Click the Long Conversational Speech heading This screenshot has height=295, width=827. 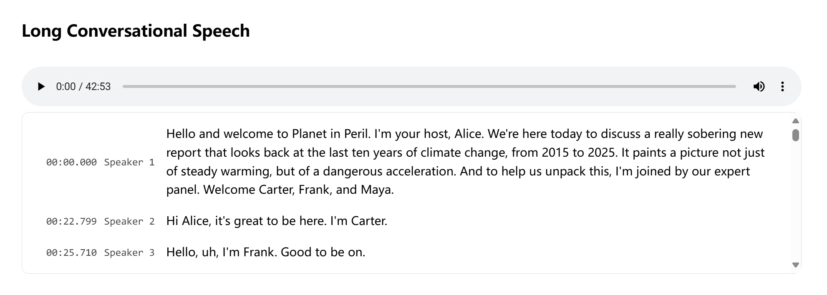pos(136,31)
